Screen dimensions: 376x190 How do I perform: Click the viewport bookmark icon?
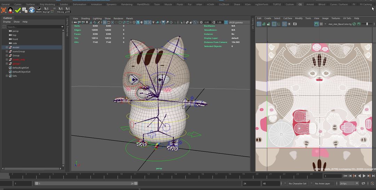click(x=87, y=22)
